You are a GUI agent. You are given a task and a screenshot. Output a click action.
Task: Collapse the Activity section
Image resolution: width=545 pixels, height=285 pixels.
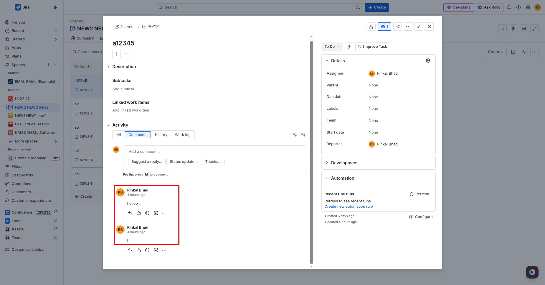[108, 125]
